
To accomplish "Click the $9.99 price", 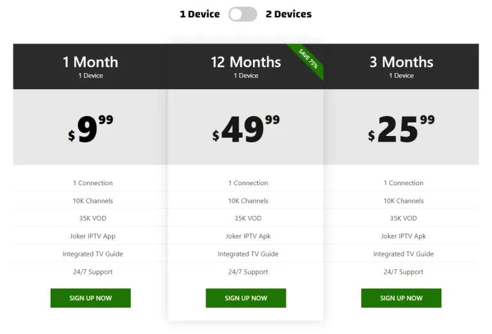I will (x=91, y=128).
